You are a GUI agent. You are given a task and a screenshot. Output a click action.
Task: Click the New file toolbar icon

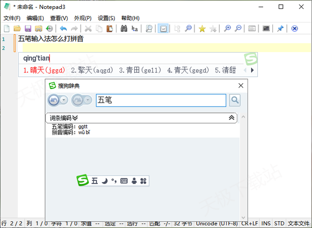click(x=7, y=29)
